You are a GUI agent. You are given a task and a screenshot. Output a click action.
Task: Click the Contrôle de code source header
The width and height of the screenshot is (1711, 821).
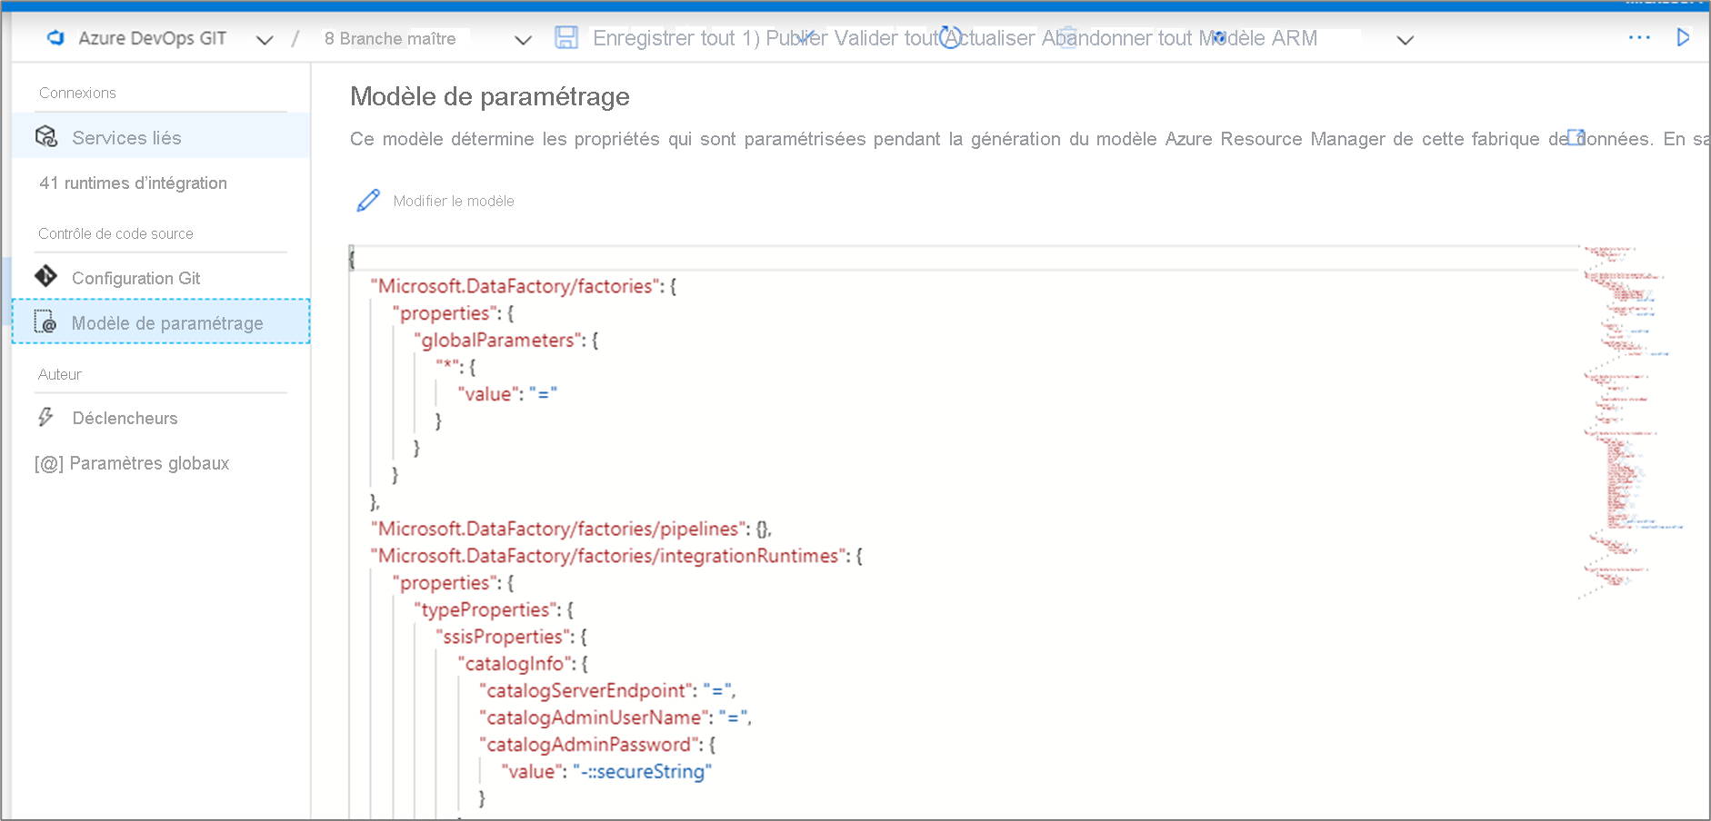pos(115,233)
